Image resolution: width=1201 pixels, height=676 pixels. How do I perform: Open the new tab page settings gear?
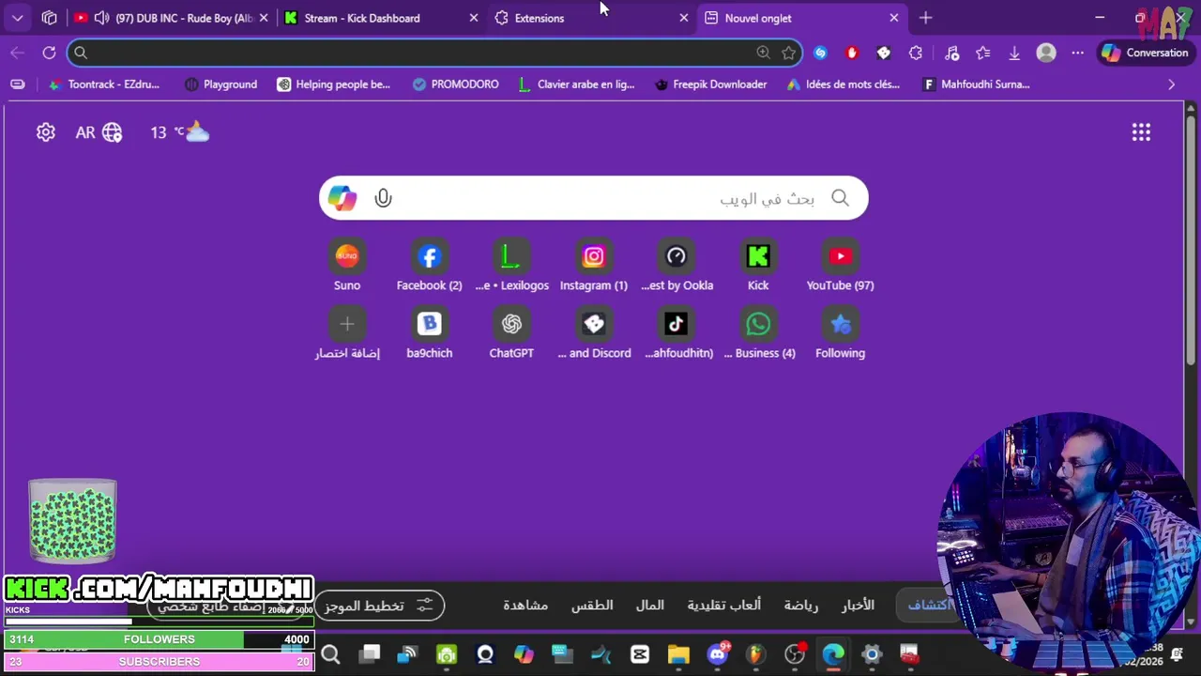pos(45,132)
